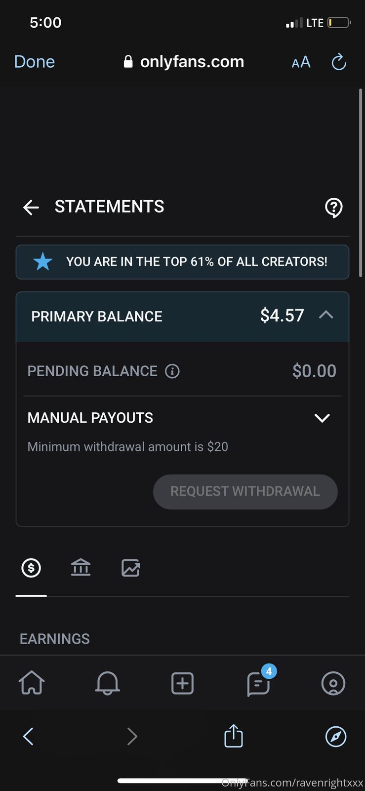The height and width of the screenshot is (791, 365).
Task: Tap the back arrow beside Statements
Action: point(31,207)
